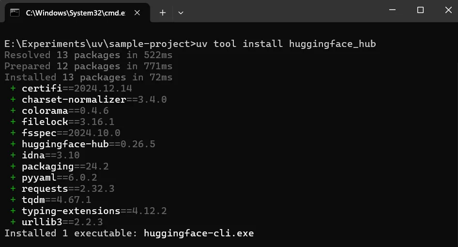Maximize the terminal window

coord(420,10)
